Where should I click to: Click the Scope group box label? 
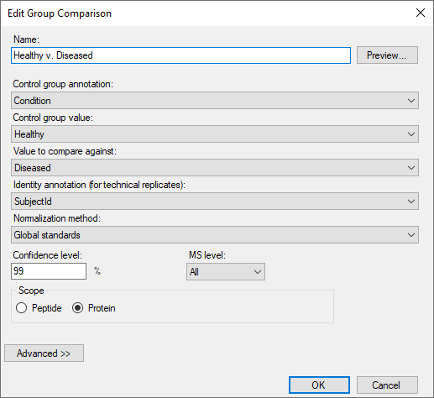(31, 291)
